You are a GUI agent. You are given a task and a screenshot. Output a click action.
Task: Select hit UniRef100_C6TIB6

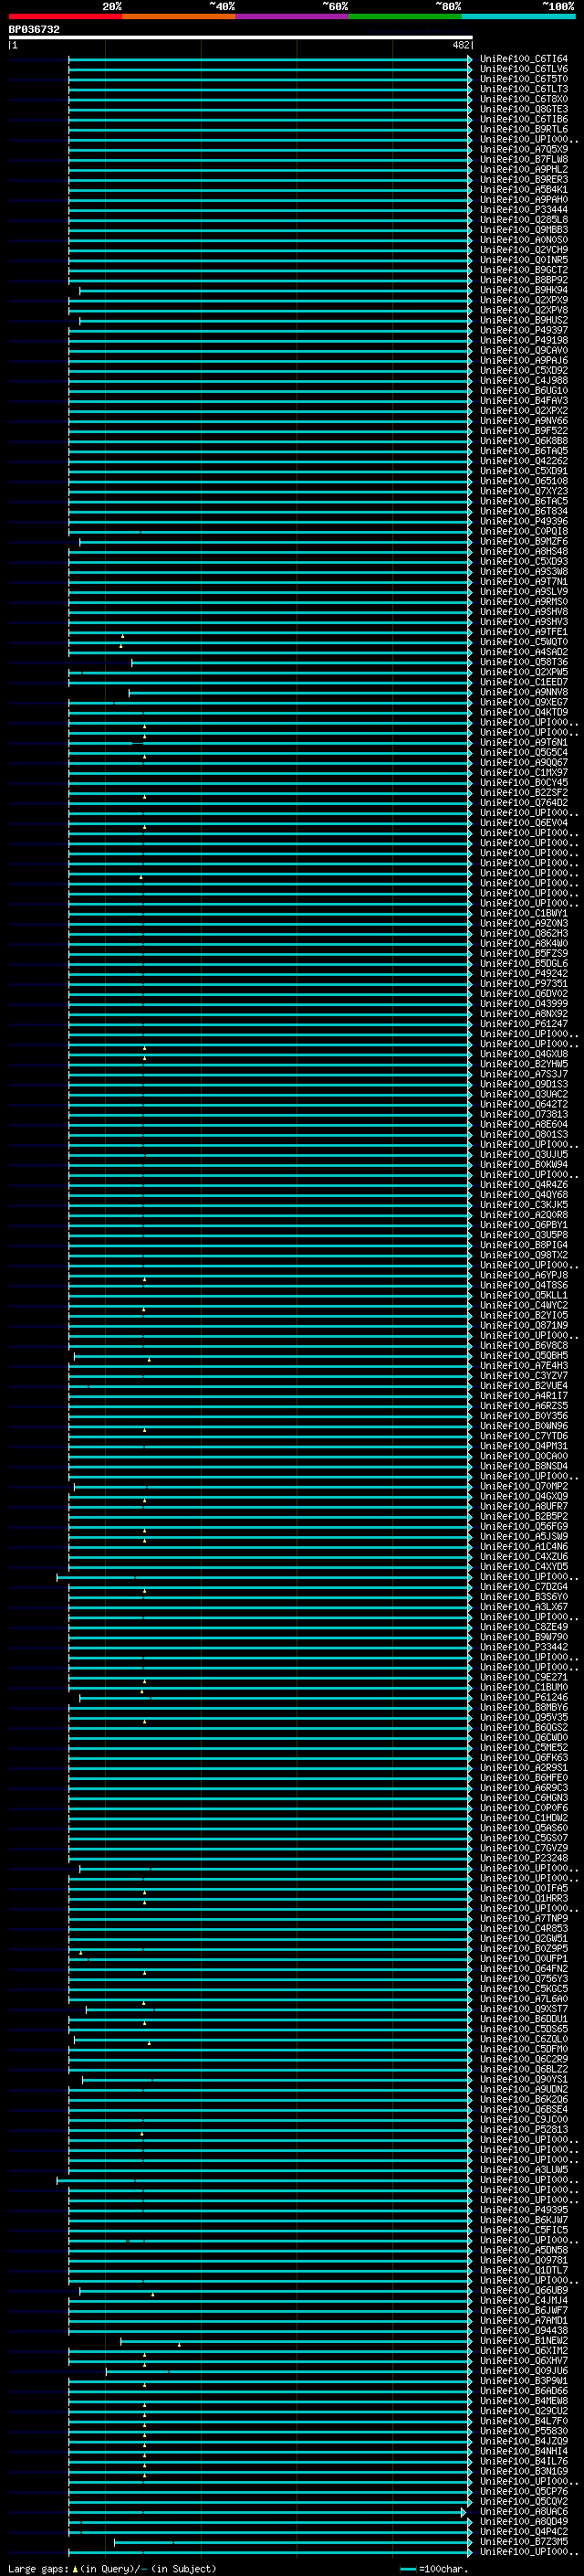(x=524, y=119)
